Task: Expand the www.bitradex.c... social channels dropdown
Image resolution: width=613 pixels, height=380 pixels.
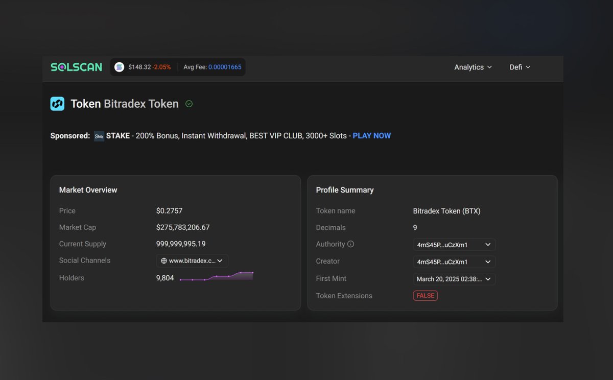Action: [x=192, y=260]
